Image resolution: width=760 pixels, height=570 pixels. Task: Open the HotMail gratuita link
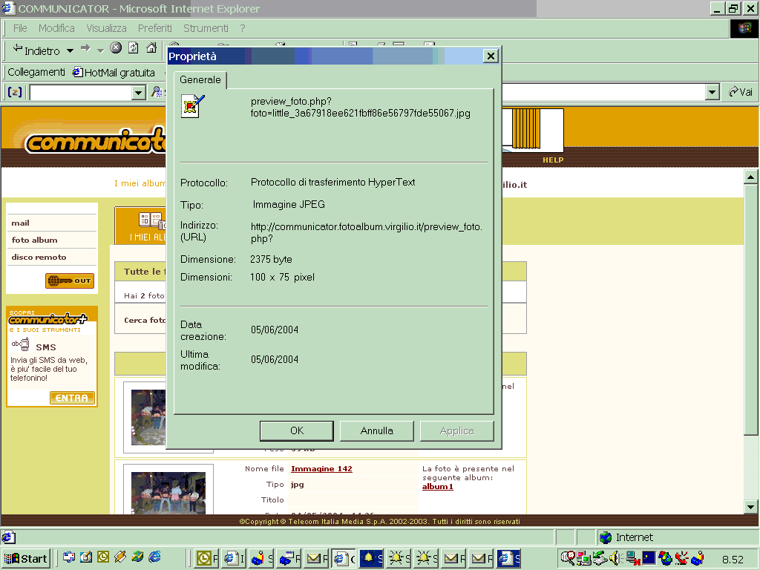pos(114,73)
